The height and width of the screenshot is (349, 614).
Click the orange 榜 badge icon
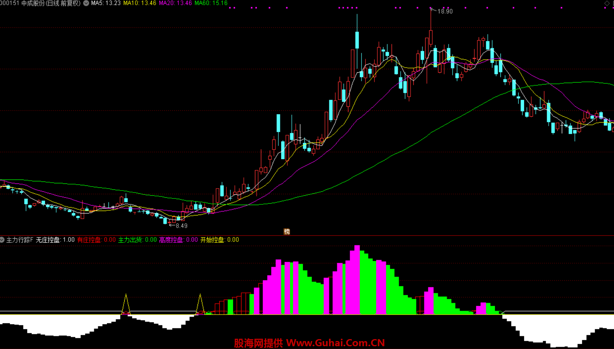pyautogui.click(x=287, y=232)
